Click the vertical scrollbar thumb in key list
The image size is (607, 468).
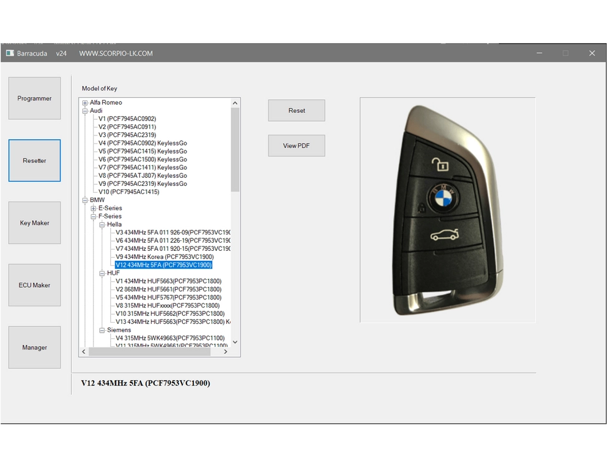click(235, 149)
